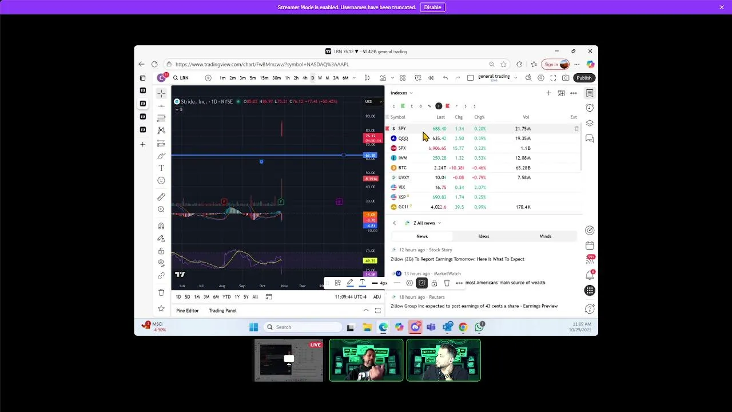Select the trend line drawing tool

[161, 106]
